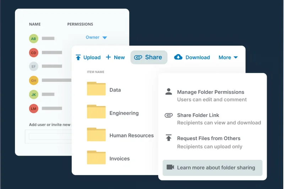Select the AB user avatar
Viewport: 284px width, 189px height.
click(34, 39)
